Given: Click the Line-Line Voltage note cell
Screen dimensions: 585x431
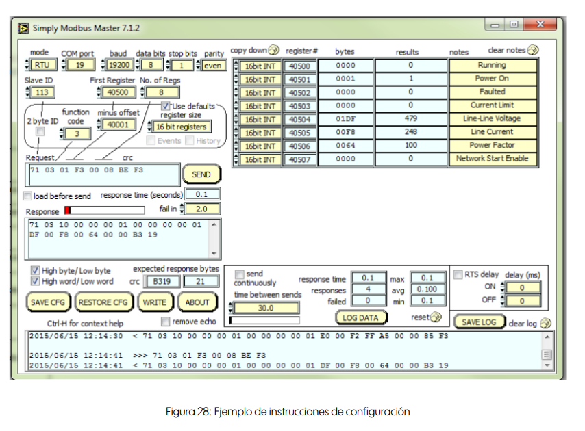Looking at the screenshot, I should (x=493, y=119).
